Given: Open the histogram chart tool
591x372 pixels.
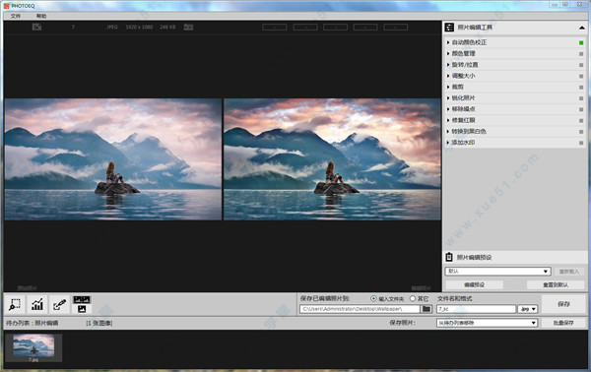Looking at the screenshot, I should coord(37,304).
